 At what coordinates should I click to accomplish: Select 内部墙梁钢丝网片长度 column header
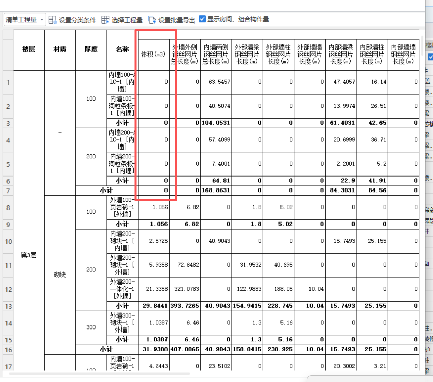click(x=341, y=54)
